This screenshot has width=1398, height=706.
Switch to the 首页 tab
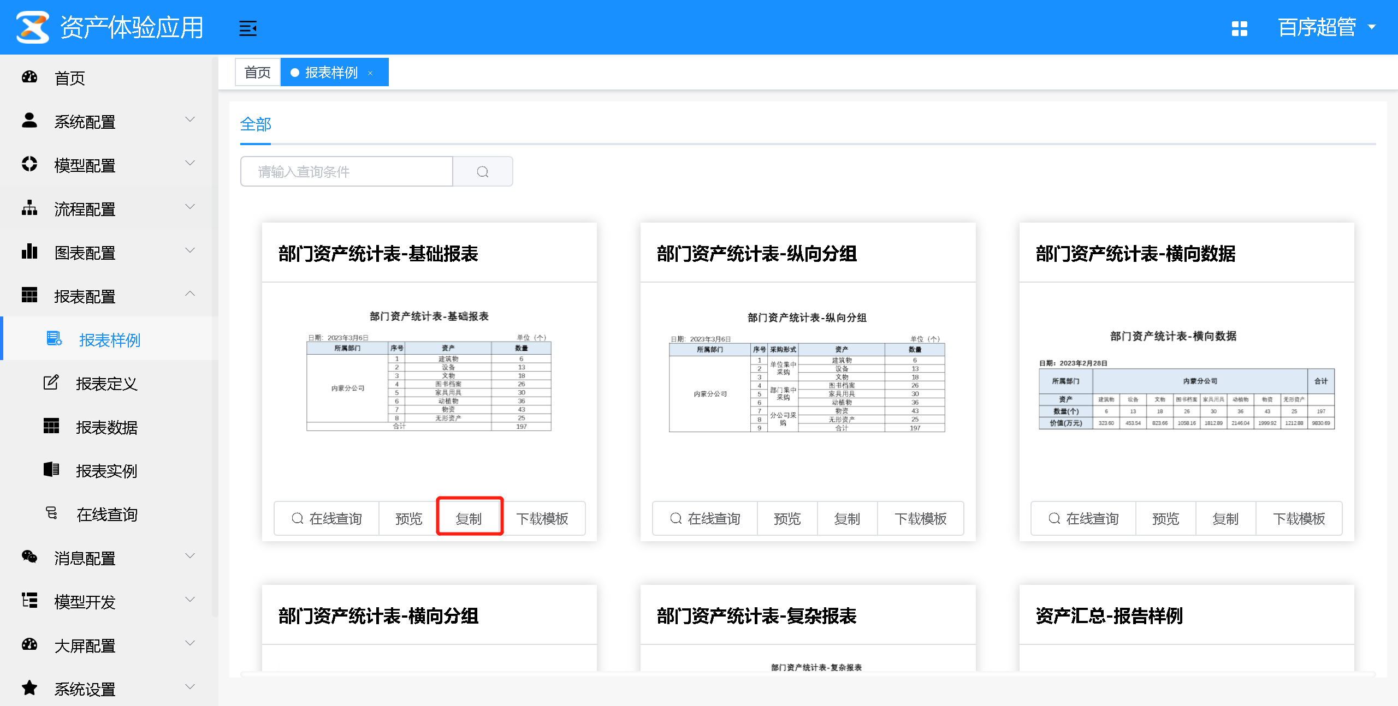258,72
